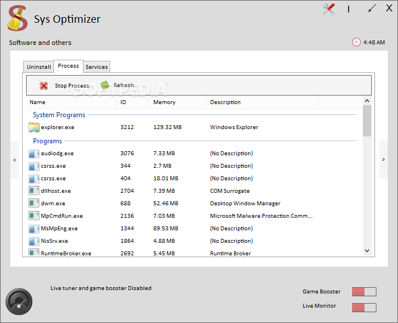Sort by the Description column header
This screenshot has height=323, width=398.
pos(262,102)
